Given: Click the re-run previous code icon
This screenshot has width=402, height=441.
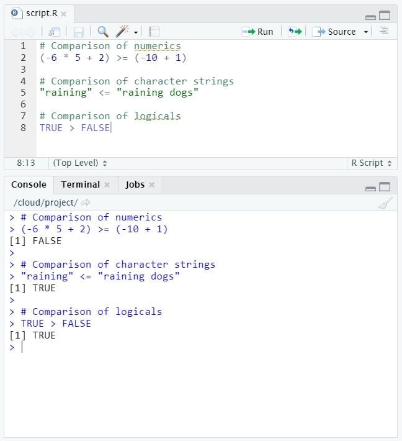Looking at the screenshot, I should click(295, 32).
